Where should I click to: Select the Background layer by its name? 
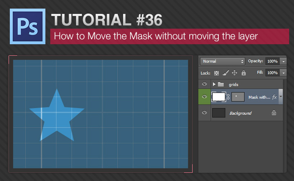pos(240,113)
